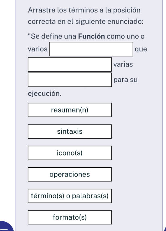Click the empty slot before 'para su'
Viewport: 166px width, 231px height.
70,80
